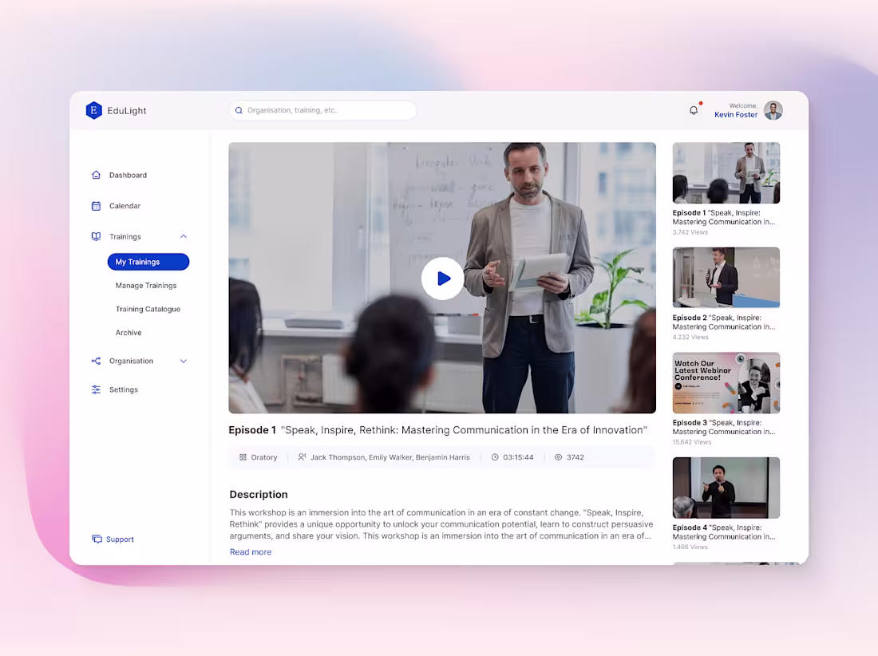Play the Episode 1 video
This screenshot has height=656, width=878.
coord(442,279)
